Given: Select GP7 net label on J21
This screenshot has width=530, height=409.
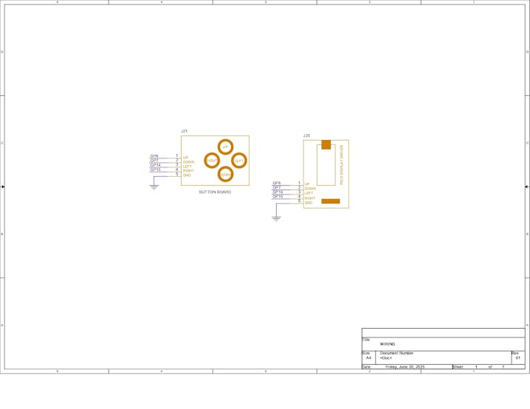Looking at the screenshot, I should 154,161.
